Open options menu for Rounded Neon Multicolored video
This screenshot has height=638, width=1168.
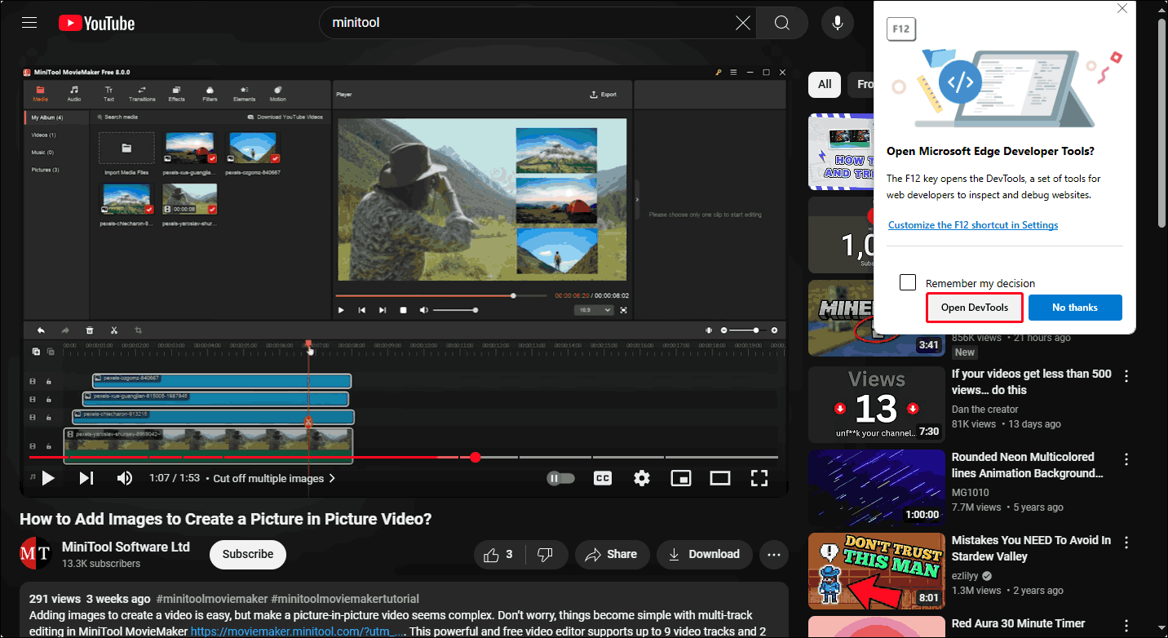click(1126, 459)
